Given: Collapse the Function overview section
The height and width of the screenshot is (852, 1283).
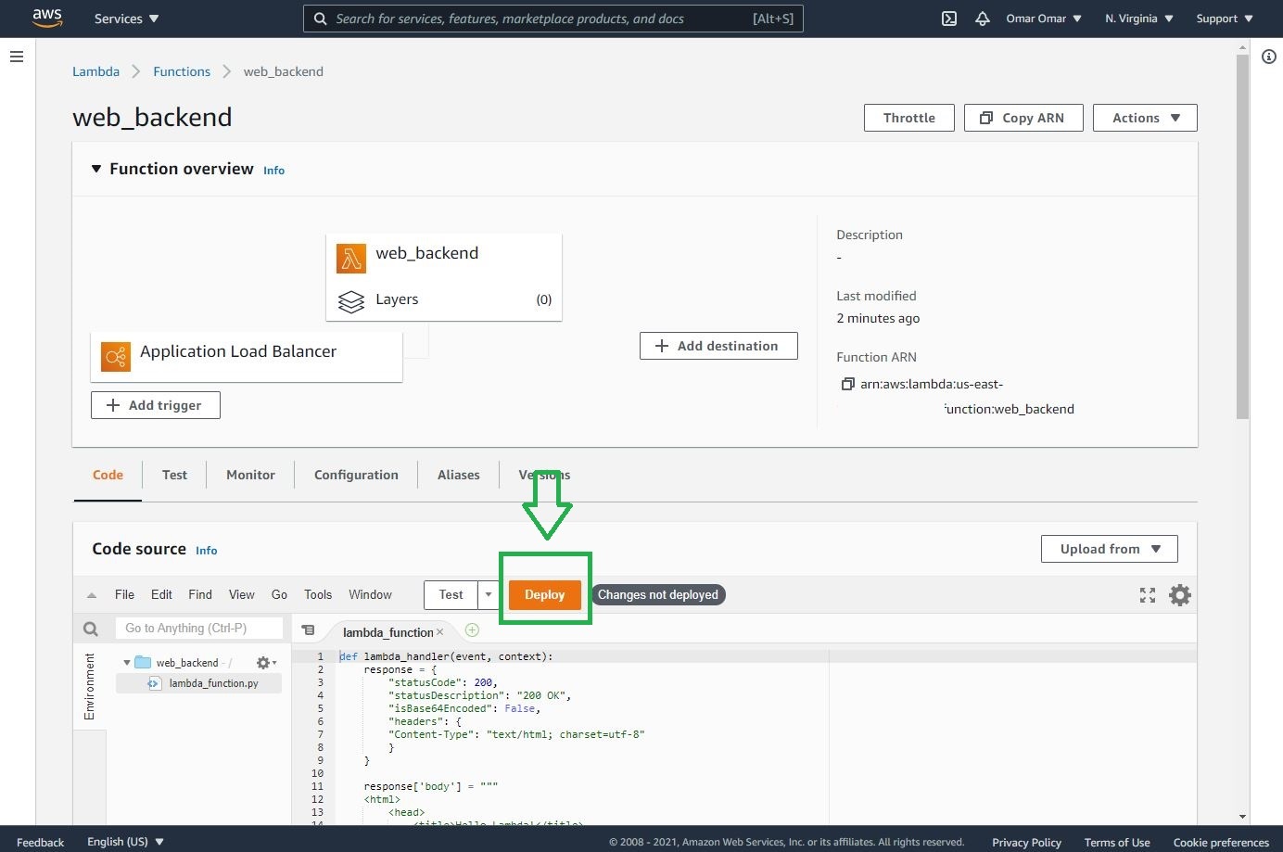Looking at the screenshot, I should coord(96,169).
